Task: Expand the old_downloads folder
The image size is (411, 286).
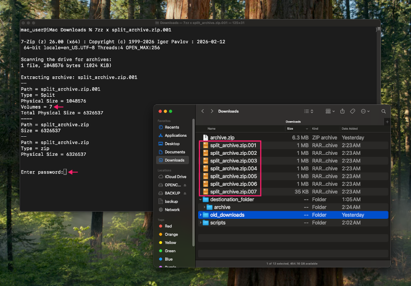Action: [200, 215]
